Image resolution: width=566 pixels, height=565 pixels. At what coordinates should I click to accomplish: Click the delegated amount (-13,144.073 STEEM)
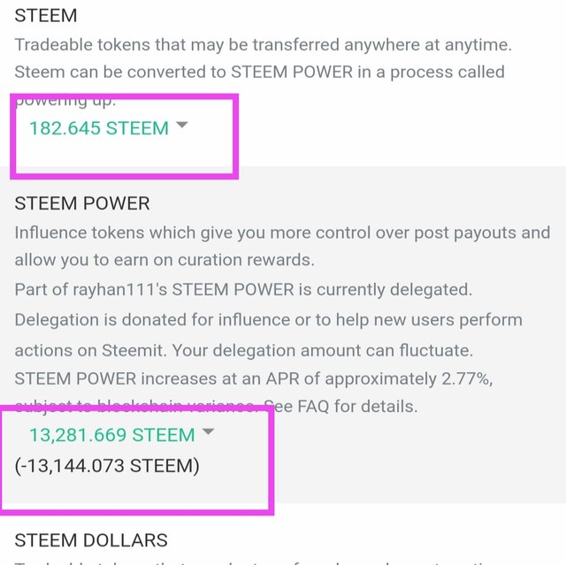click(x=107, y=465)
